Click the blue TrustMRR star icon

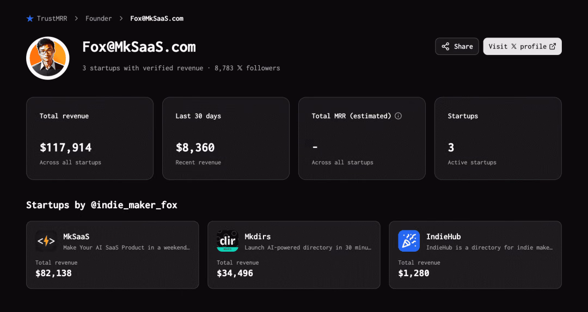30,18
